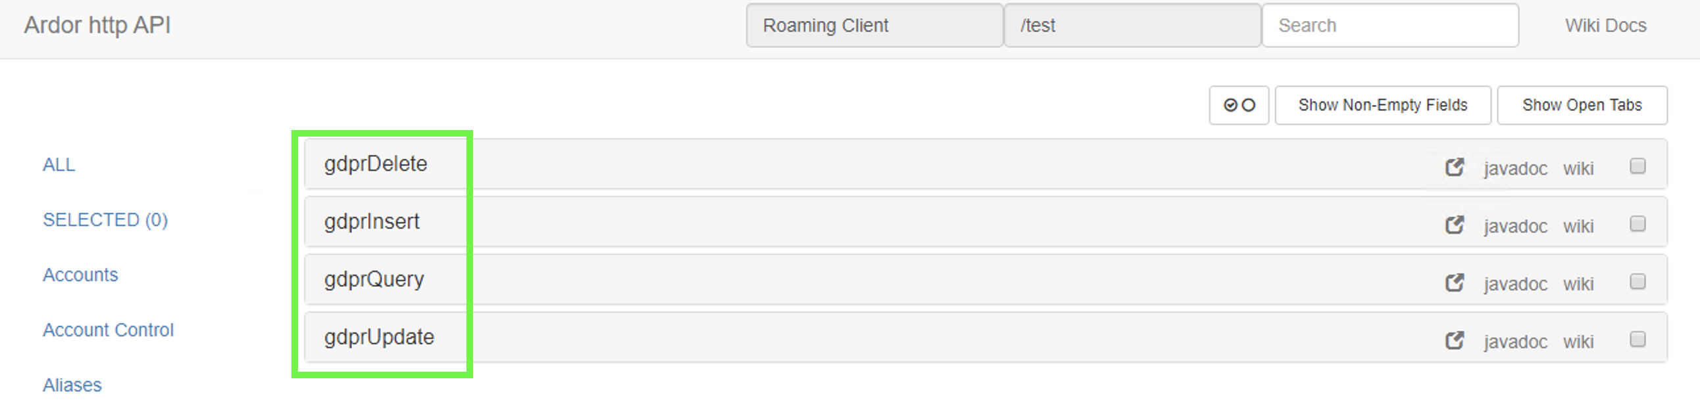This screenshot has height=419, width=1700.
Task: Click the Show Open Tabs button
Action: pyautogui.click(x=1582, y=105)
